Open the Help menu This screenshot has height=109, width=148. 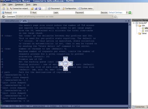click(x=35, y=4)
